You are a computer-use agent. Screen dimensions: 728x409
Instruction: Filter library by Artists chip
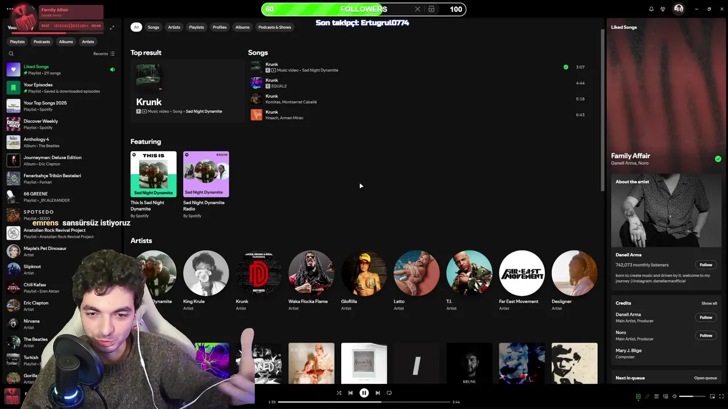[88, 41]
